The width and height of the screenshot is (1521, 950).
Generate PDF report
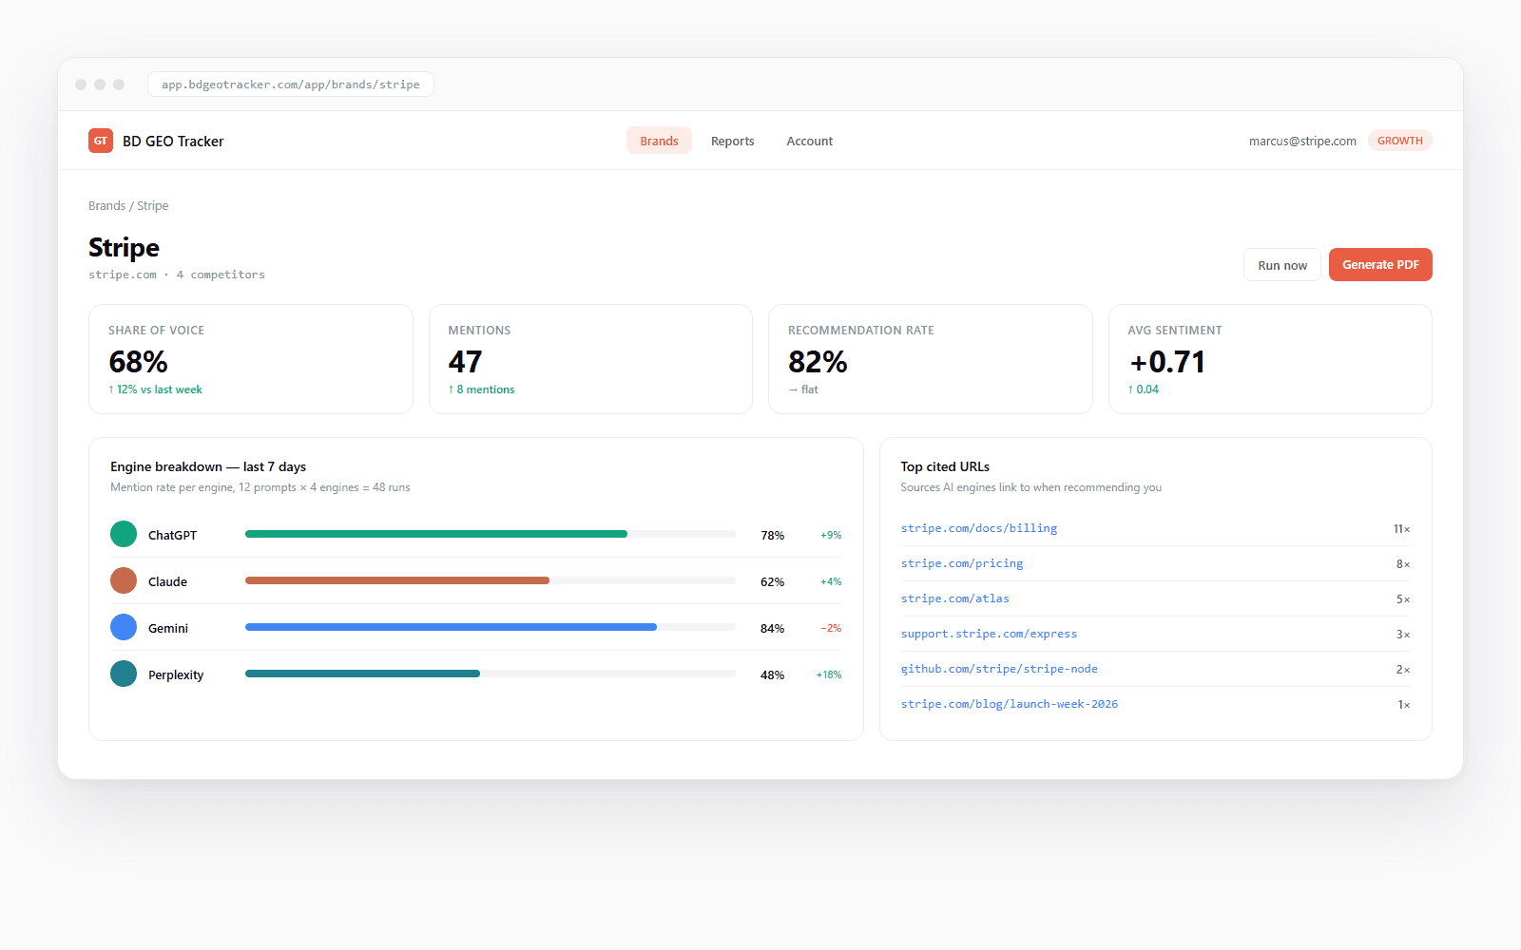1380,265
